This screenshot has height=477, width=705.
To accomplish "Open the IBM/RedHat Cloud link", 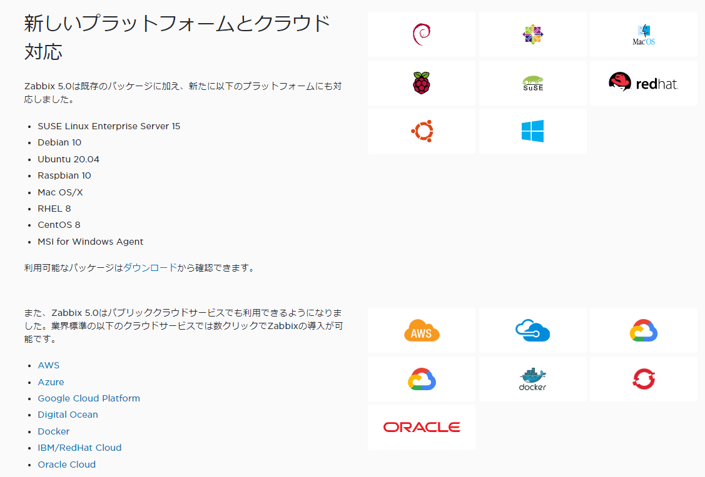I will coord(79,448).
